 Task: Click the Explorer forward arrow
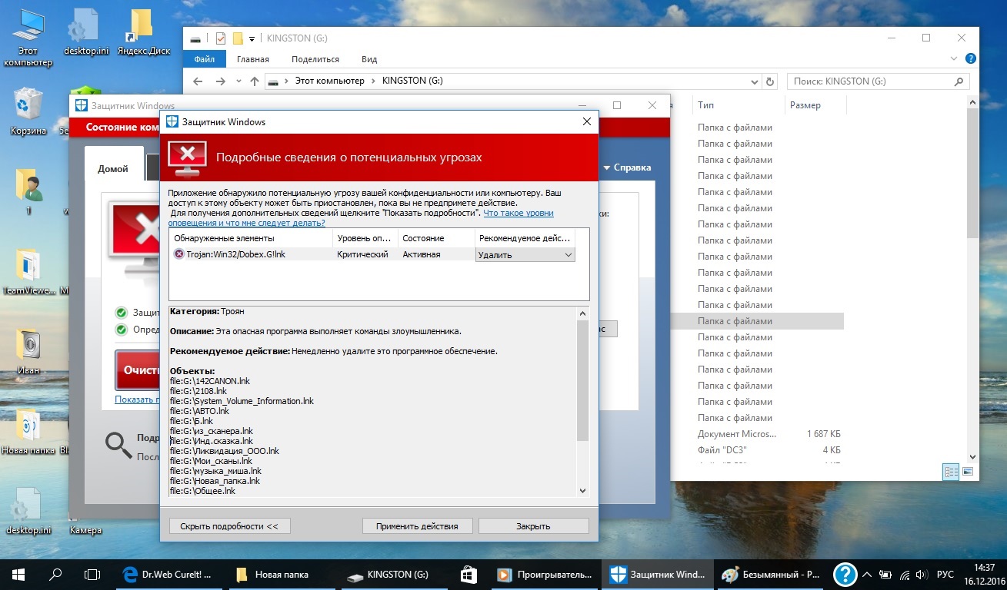pyautogui.click(x=221, y=81)
